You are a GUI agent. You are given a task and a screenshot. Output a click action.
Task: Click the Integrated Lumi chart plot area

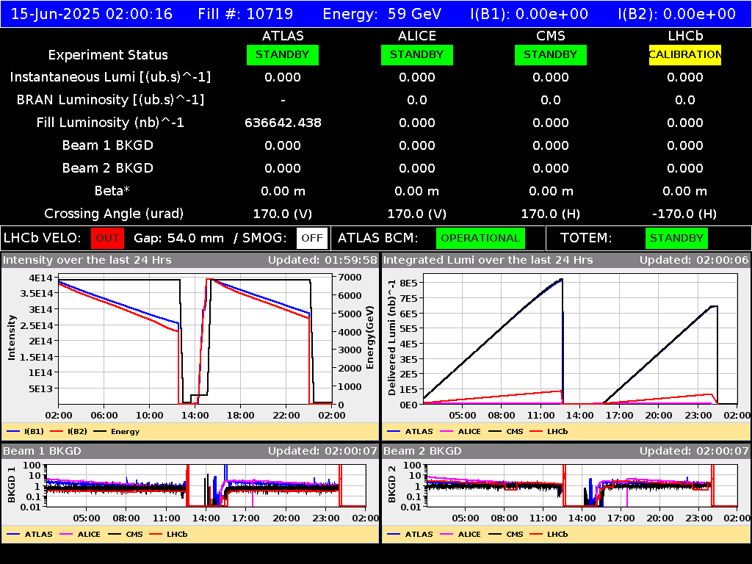tap(580, 339)
